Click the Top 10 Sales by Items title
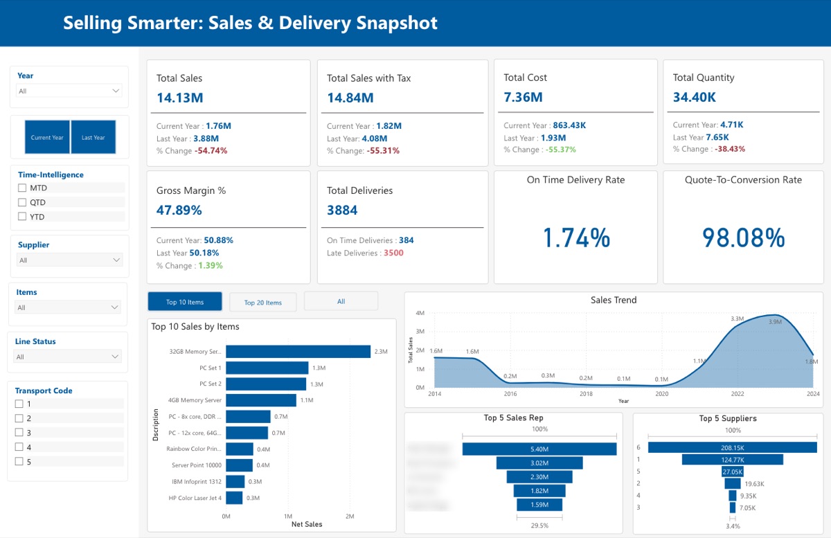Screen dimensions: 831x538 coord(195,326)
